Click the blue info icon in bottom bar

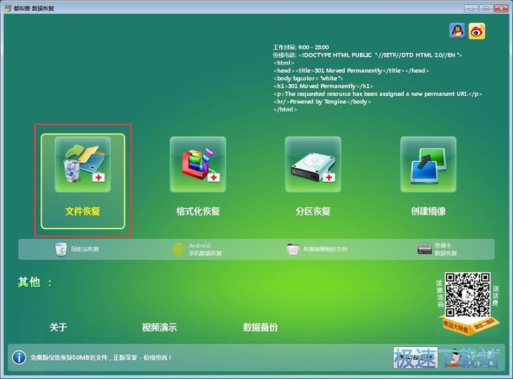click(x=19, y=357)
